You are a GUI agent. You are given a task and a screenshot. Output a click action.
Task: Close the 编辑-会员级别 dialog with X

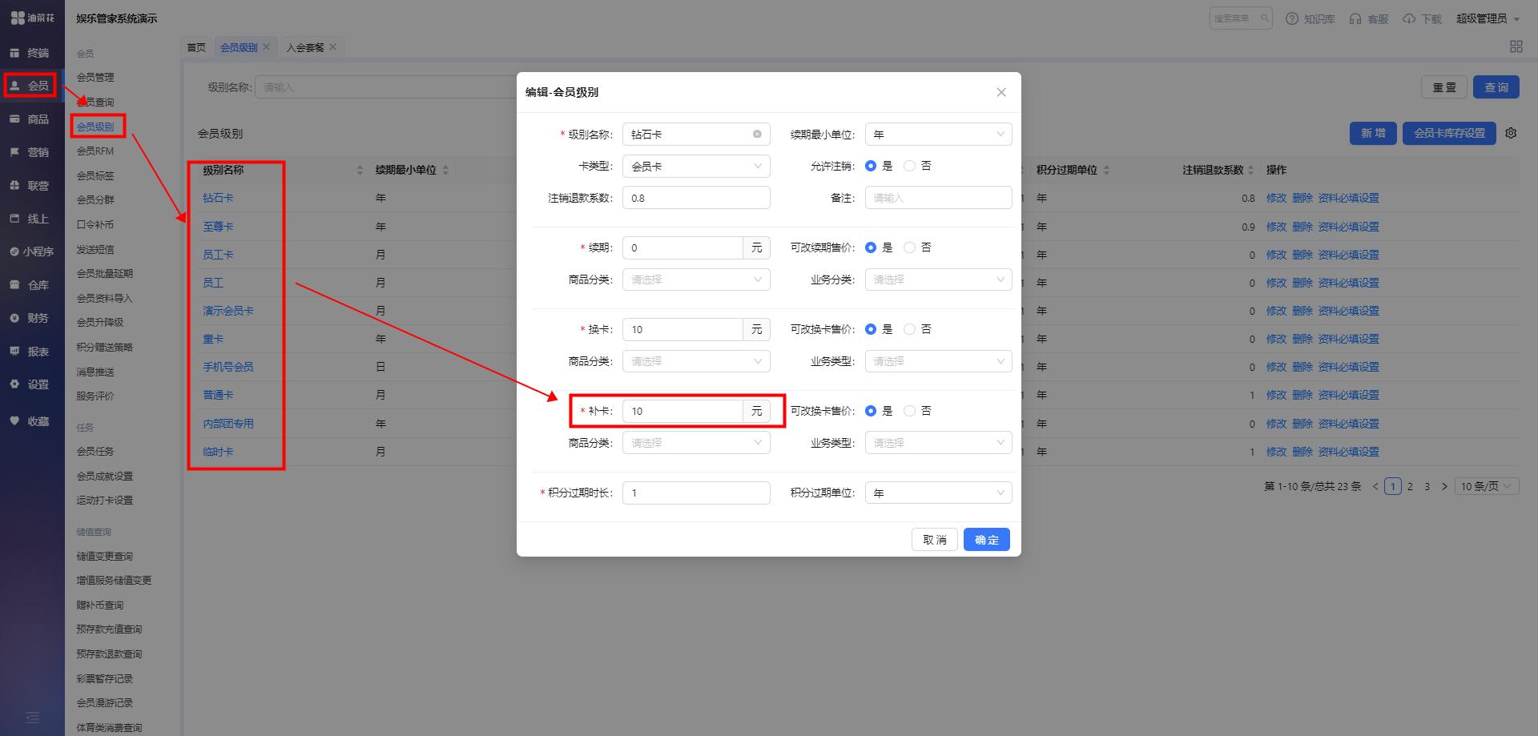point(1001,92)
